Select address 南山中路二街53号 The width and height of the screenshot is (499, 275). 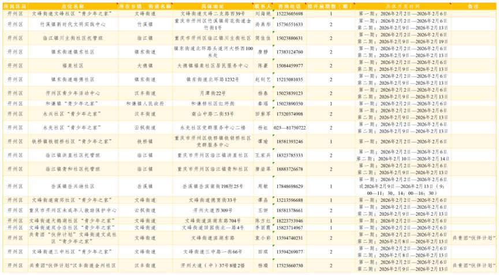(x=213, y=114)
